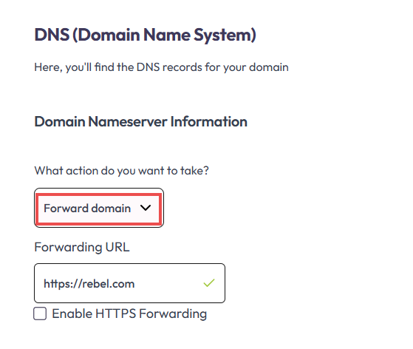The height and width of the screenshot is (349, 413).
Task: Click the downward chevron arrow icon
Action: click(x=146, y=208)
